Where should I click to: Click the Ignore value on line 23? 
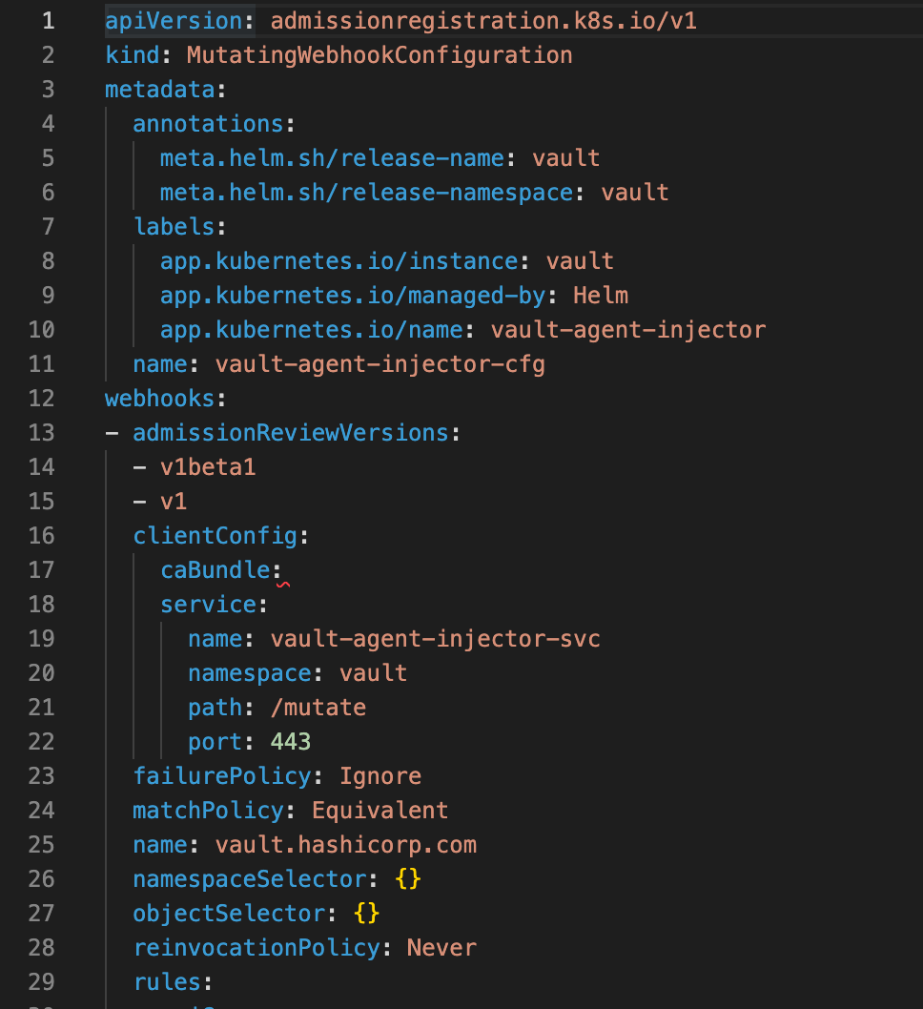pyautogui.click(x=380, y=776)
